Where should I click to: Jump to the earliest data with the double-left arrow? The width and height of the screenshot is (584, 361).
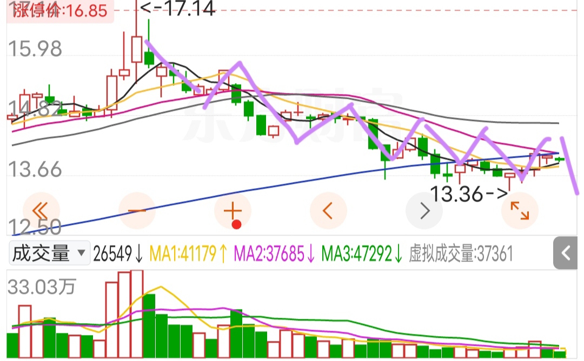click(x=41, y=211)
